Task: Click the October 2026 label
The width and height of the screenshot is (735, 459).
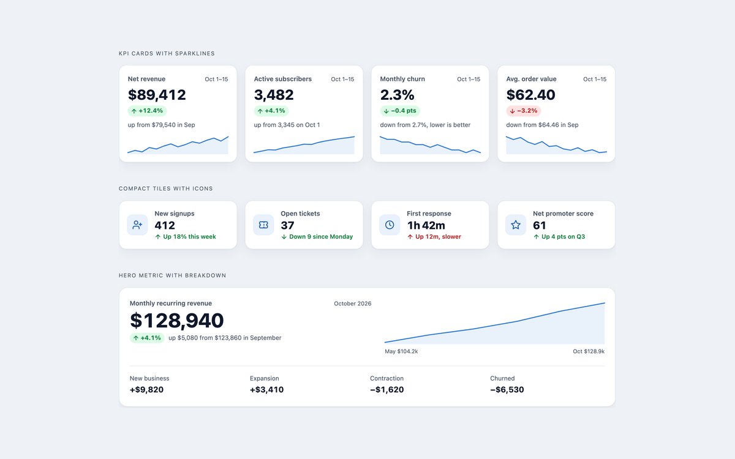Action: (x=353, y=304)
